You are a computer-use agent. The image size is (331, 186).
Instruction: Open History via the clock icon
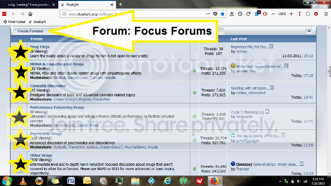tap(240, 14)
